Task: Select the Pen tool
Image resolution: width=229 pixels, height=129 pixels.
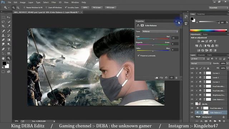Action: tap(3, 49)
